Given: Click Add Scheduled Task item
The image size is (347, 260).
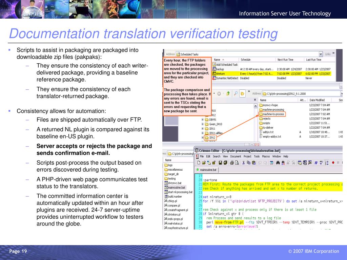Looking at the screenshot, I should pos(225,65).
